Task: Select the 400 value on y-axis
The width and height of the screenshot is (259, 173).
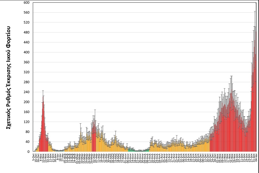Action: tap(26, 52)
